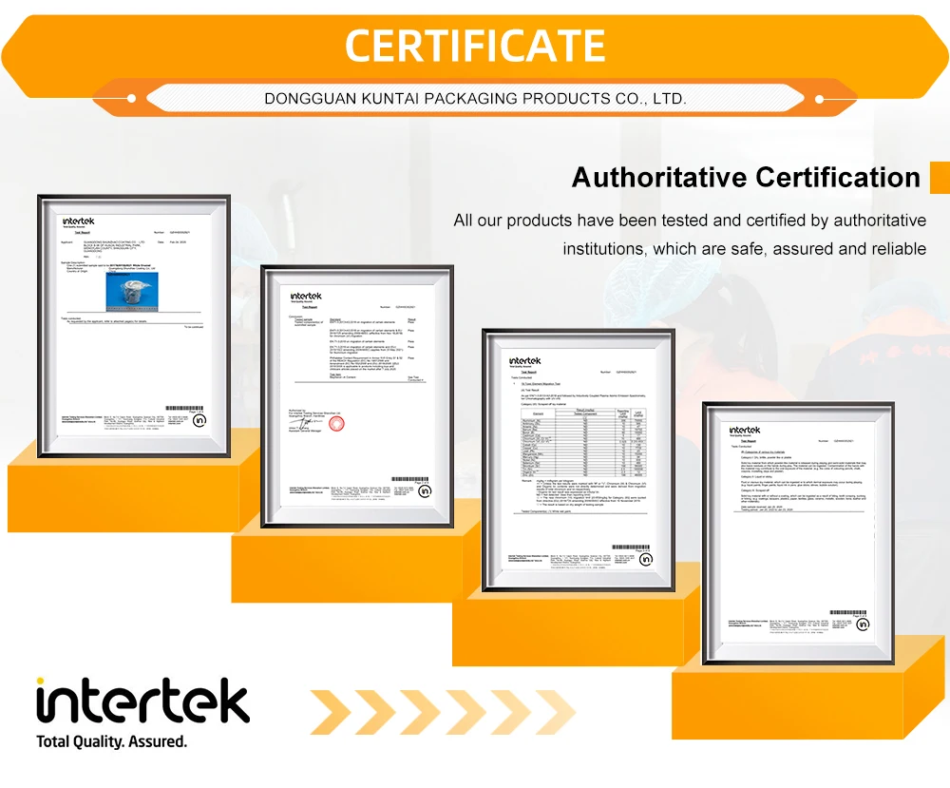Click the blue product photo in the first certificate
Screen dimensions: 950x788
coord(133,292)
